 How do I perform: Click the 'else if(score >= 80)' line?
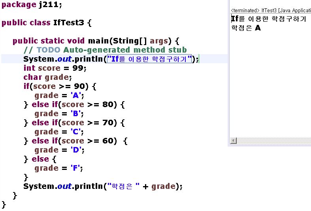click(74, 104)
